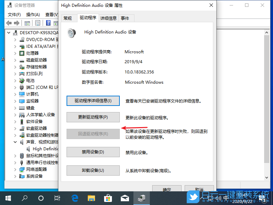
Task: Expand the DVD/CD-ROM drives node
Action: [x=15, y=39]
